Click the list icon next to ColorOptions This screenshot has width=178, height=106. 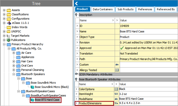[116, 89]
